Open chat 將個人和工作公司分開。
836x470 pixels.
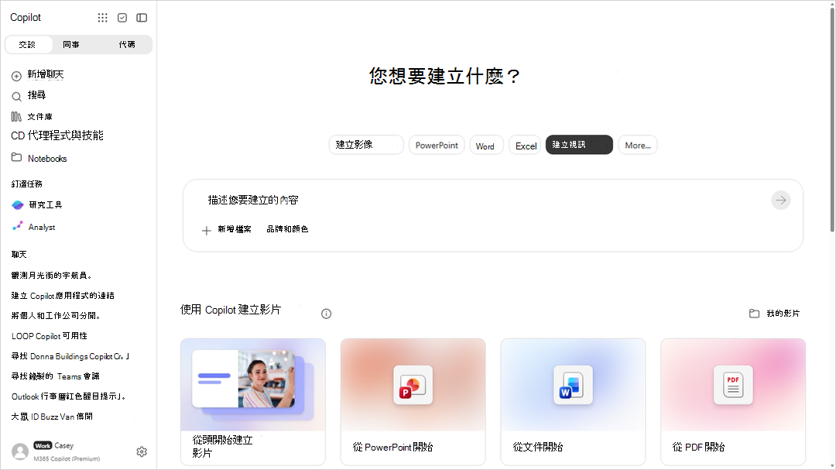(x=56, y=316)
